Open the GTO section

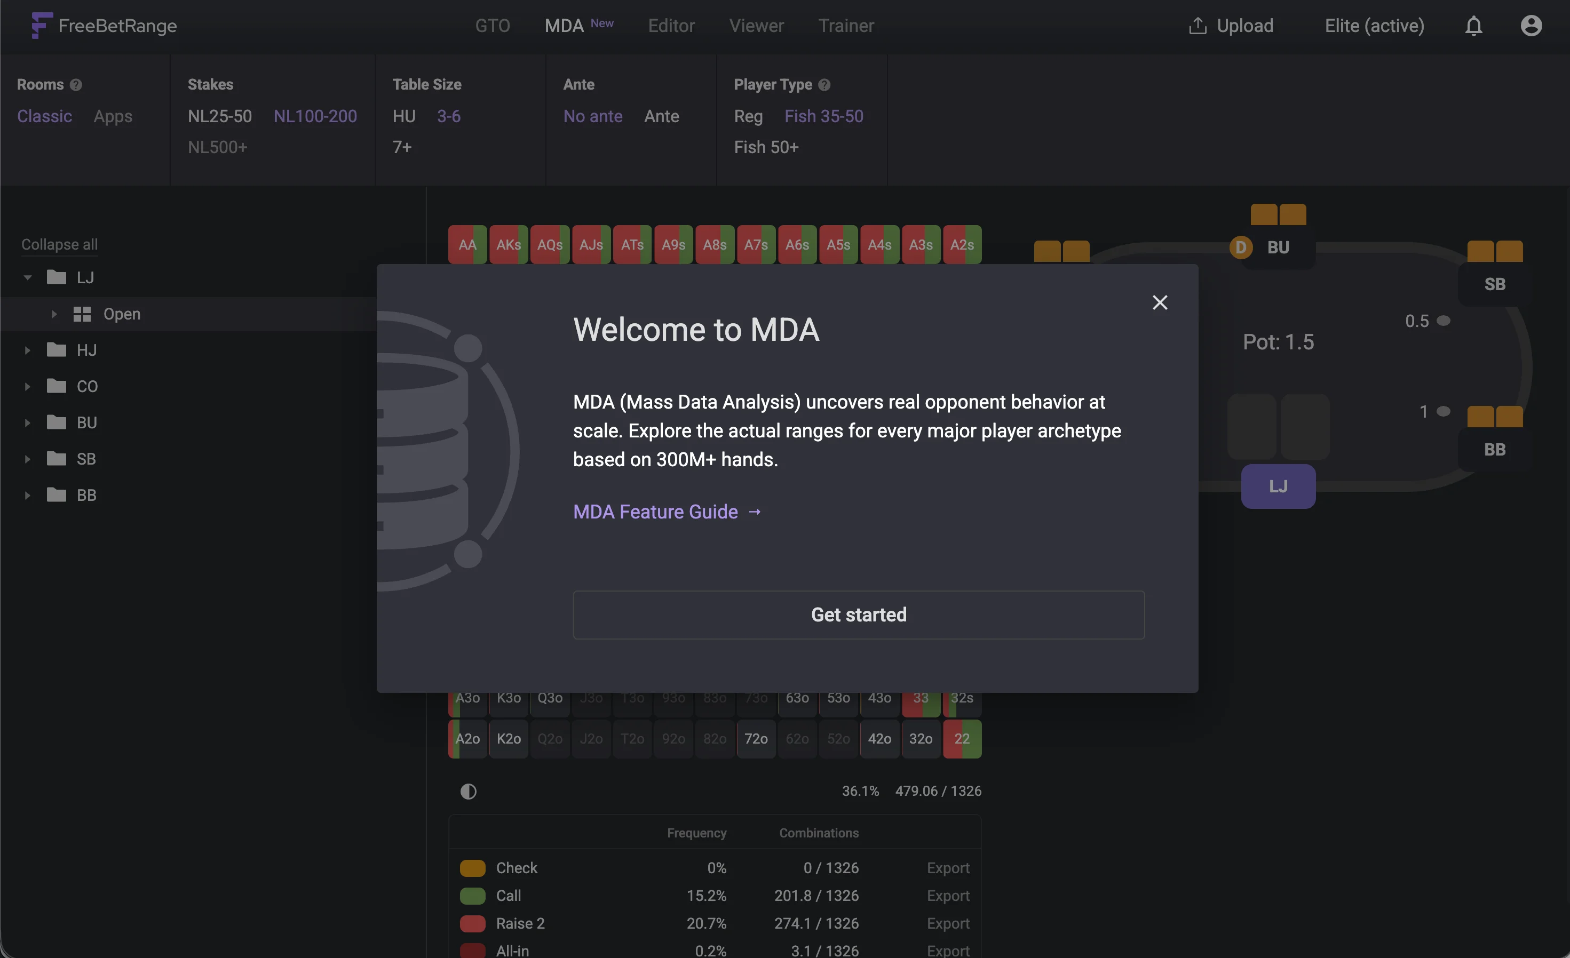(493, 26)
